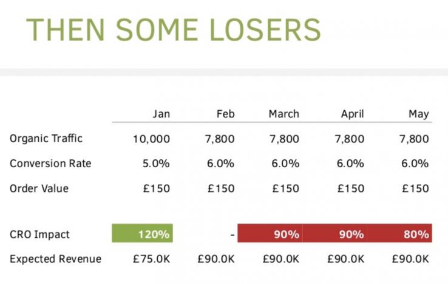Click the green 120% CRO Impact cell
Image resolution: width=448 pixels, height=284 pixels.
pyautogui.click(x=143, y=234)
